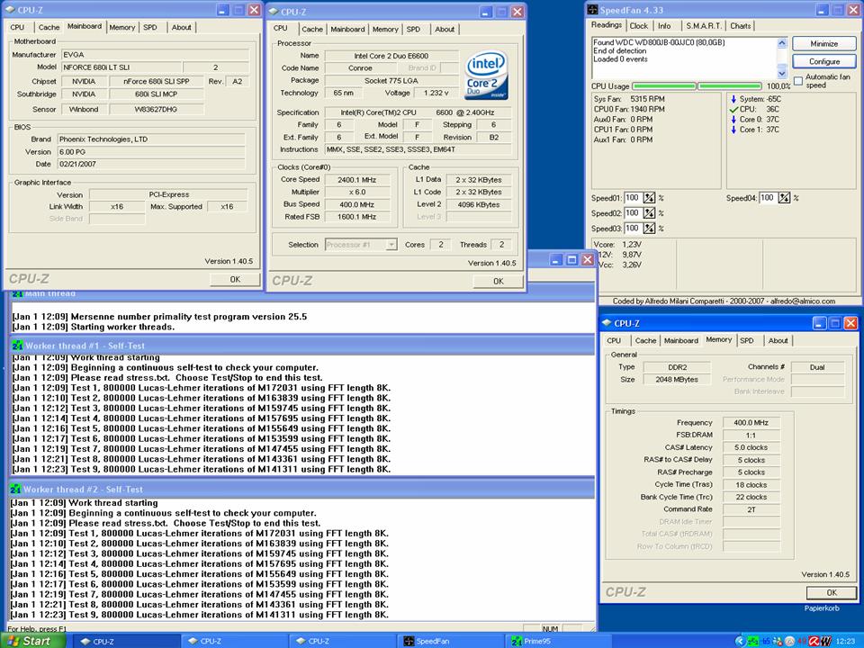Click the 12:23 taskbar clock
The height and width of the screenshot is (648, 864).
click(845, 641)
